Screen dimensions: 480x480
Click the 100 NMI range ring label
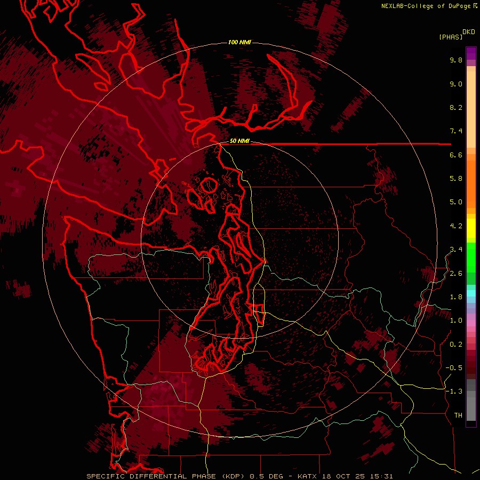point(239,42)
